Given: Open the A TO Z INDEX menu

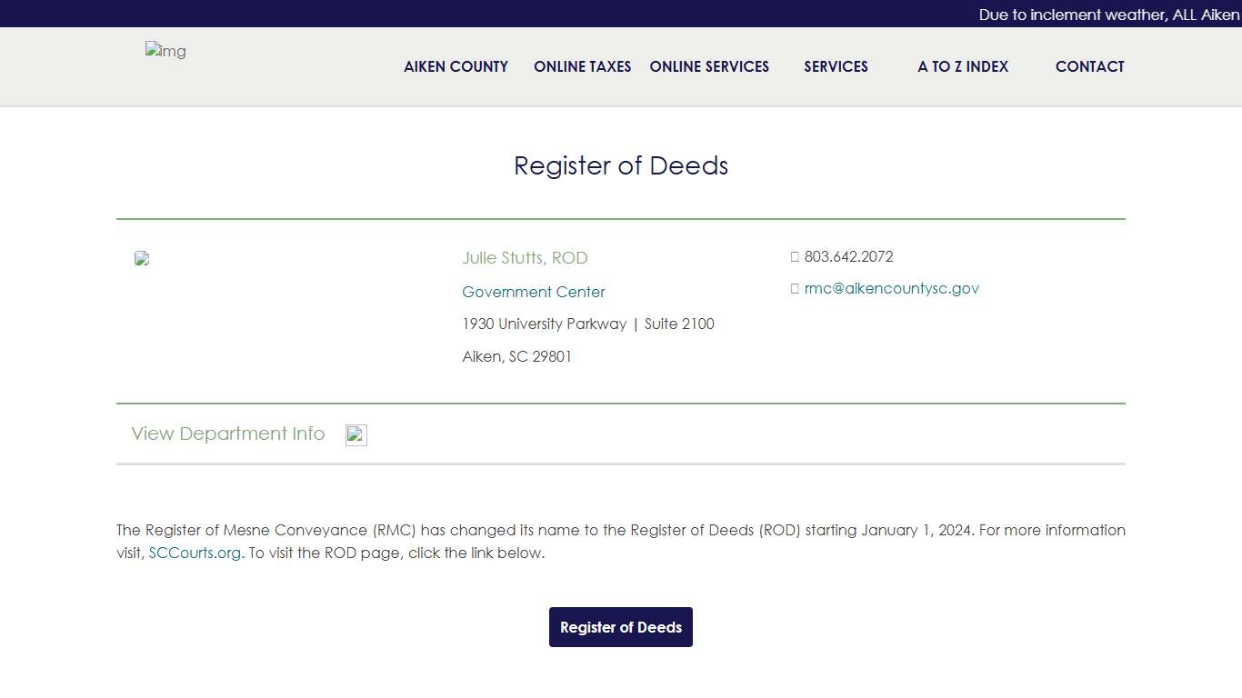Looking at the screenshot, I should tap(962, 66).
